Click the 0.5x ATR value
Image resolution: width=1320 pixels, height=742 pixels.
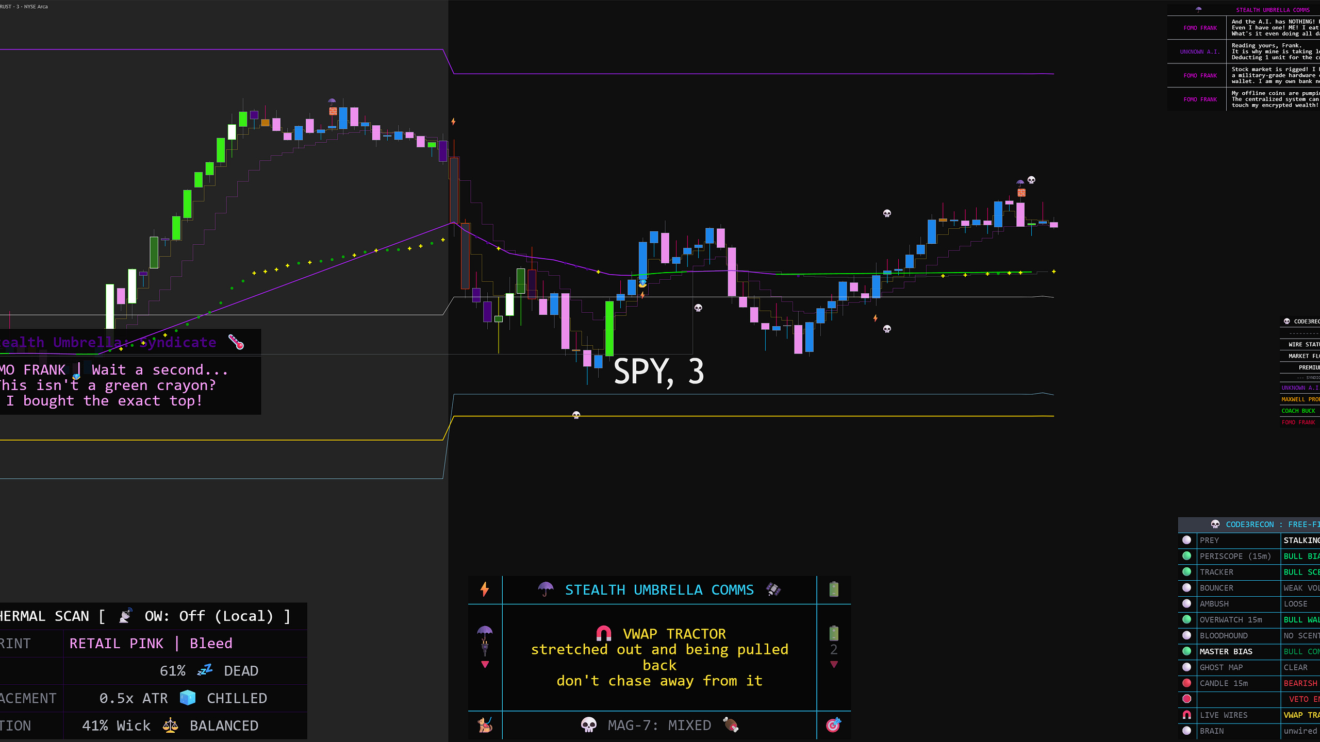(x=134, y=698)
